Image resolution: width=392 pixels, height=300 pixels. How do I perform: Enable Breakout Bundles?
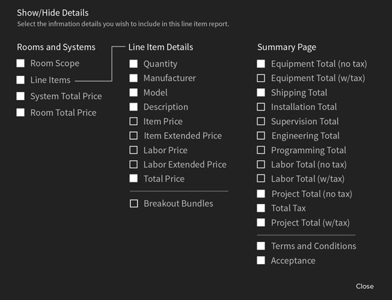(134, 203)
